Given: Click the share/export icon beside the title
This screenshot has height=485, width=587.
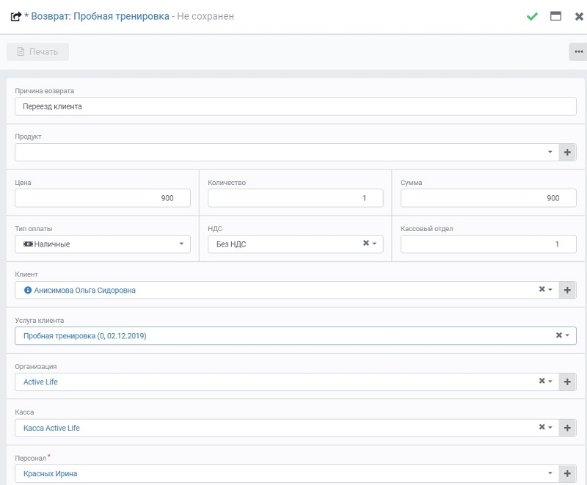Looking at the screenshot, I should point(16,16).
